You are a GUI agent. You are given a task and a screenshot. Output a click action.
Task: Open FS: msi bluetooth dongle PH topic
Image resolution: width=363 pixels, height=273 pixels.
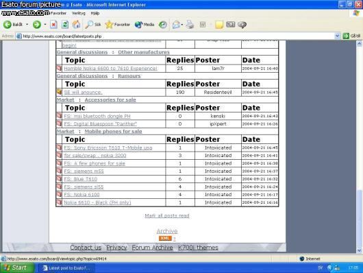pyautogui.click(x=97, y=116)
